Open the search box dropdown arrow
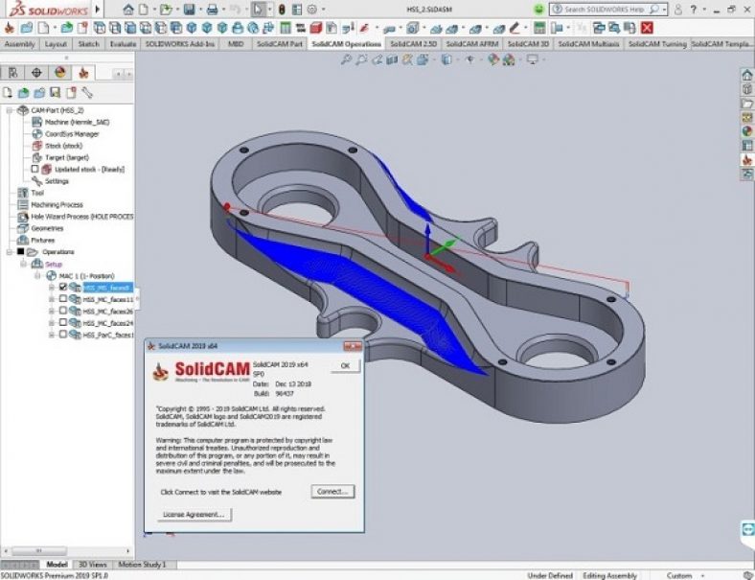This screenshot has height=580, width=755. [x=664, y=10]
